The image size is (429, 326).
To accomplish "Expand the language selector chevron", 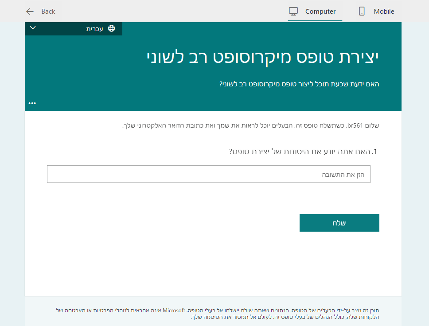I will tap(33, 27).
